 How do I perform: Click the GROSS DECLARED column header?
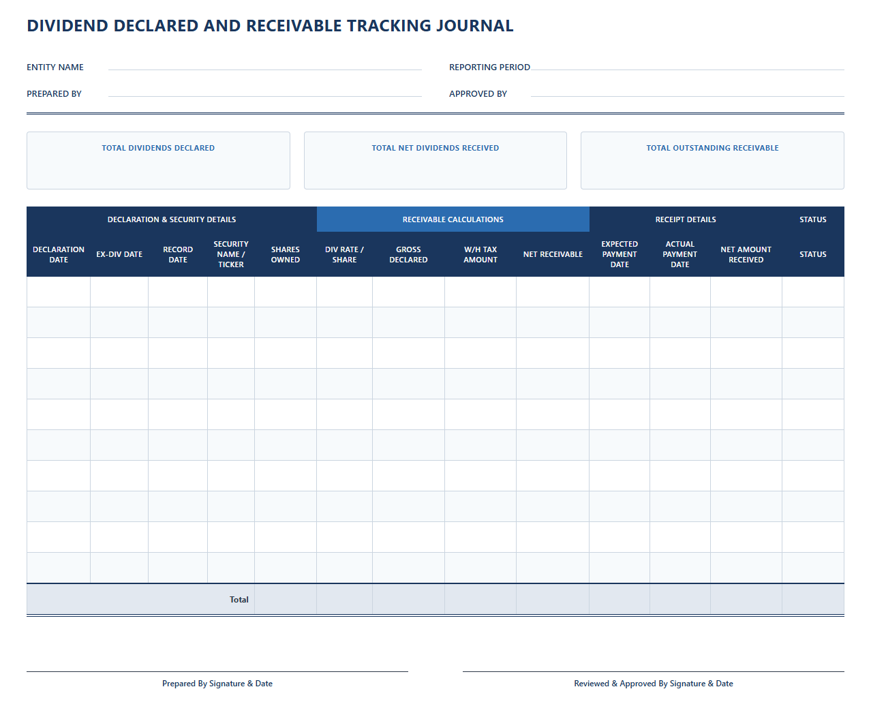pyautogui.click(x=409, y=254)
